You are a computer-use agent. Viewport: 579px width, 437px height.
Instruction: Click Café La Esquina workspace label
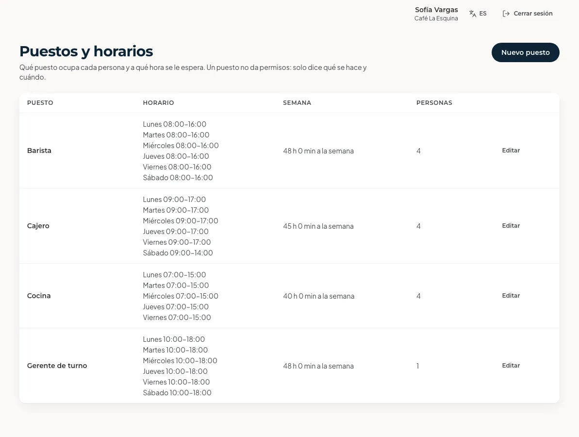(x=436, y=18)
